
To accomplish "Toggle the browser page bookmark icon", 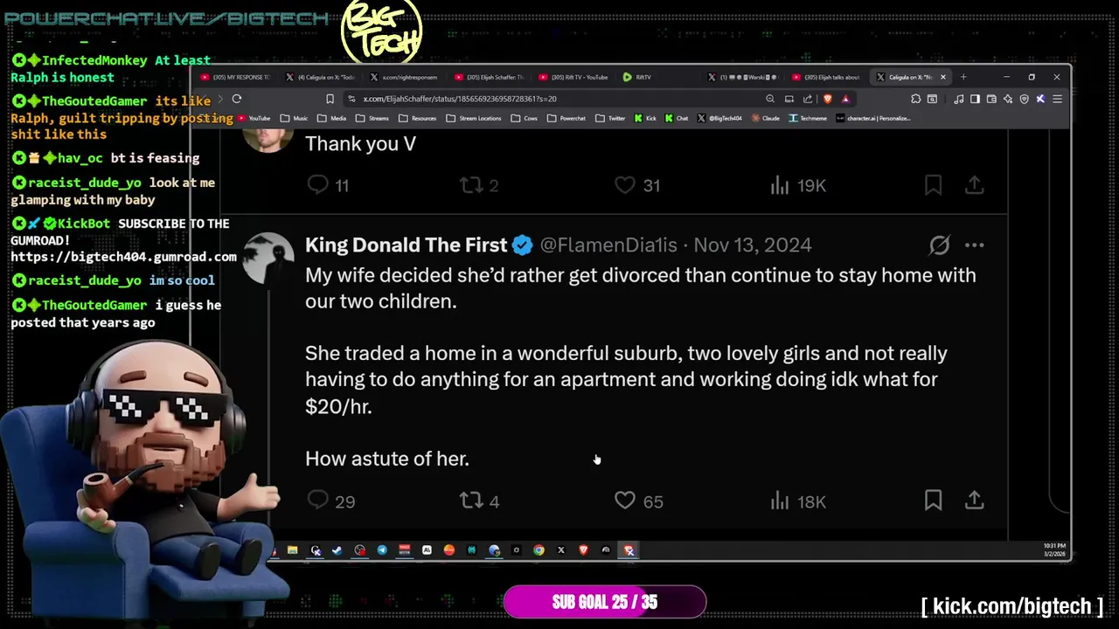I will click(330, 99).
